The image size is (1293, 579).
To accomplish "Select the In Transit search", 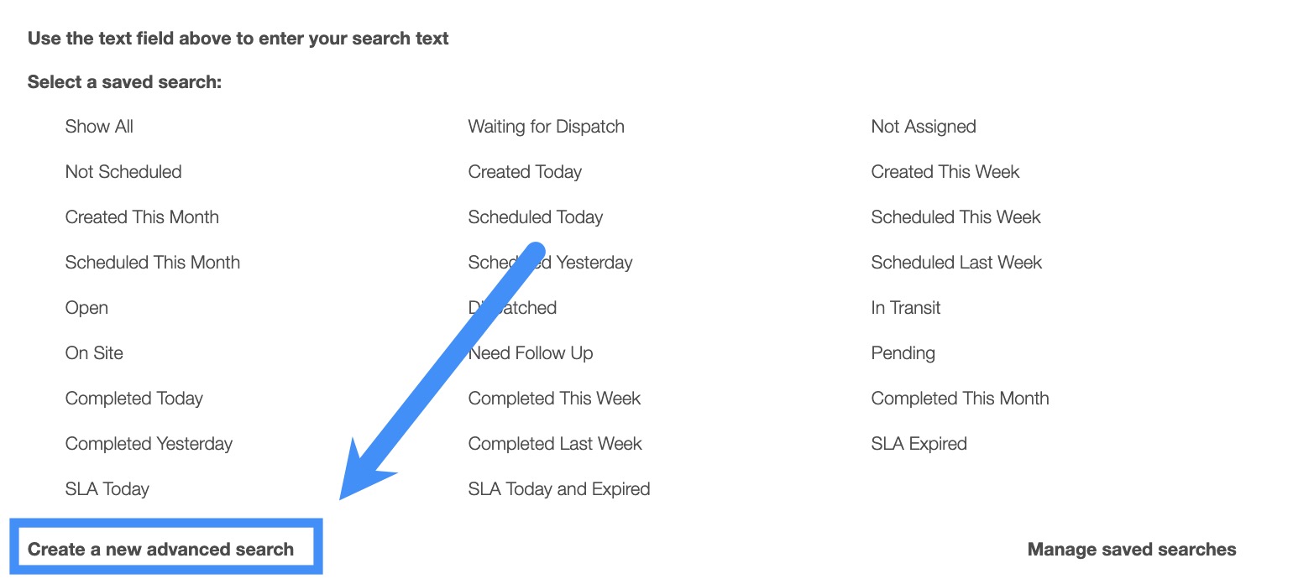I will click(905, 308).
